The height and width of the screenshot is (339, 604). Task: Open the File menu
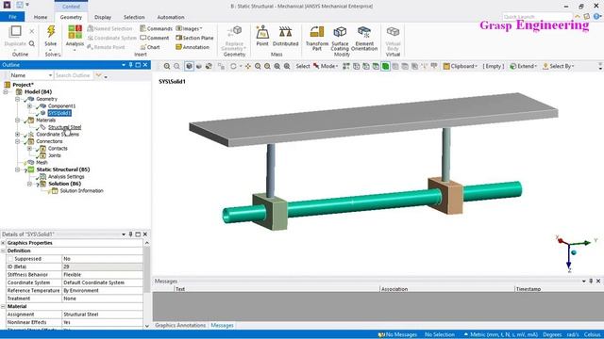click(12, 17)
